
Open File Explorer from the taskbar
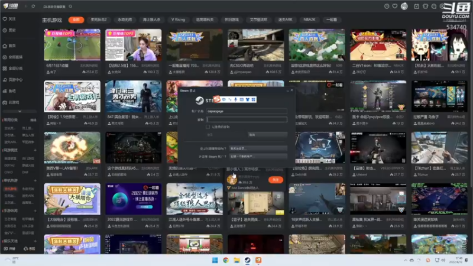[x=237, y=260]
